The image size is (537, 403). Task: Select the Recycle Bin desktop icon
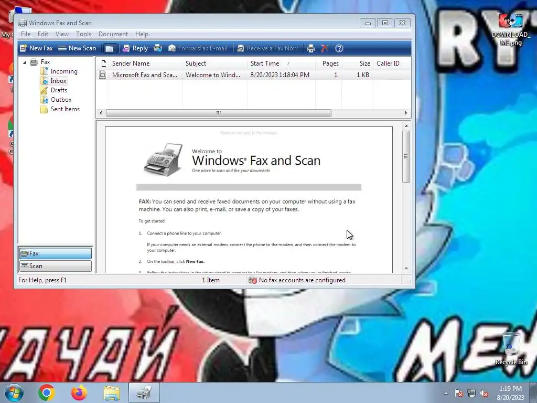pos(511,349)
